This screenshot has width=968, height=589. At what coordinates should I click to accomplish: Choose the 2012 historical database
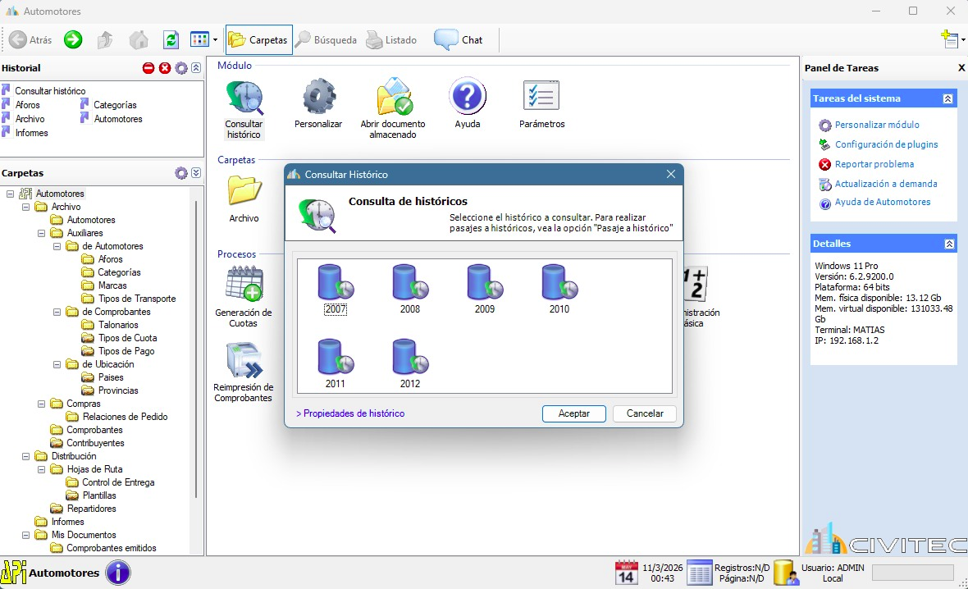coord(410,363)
